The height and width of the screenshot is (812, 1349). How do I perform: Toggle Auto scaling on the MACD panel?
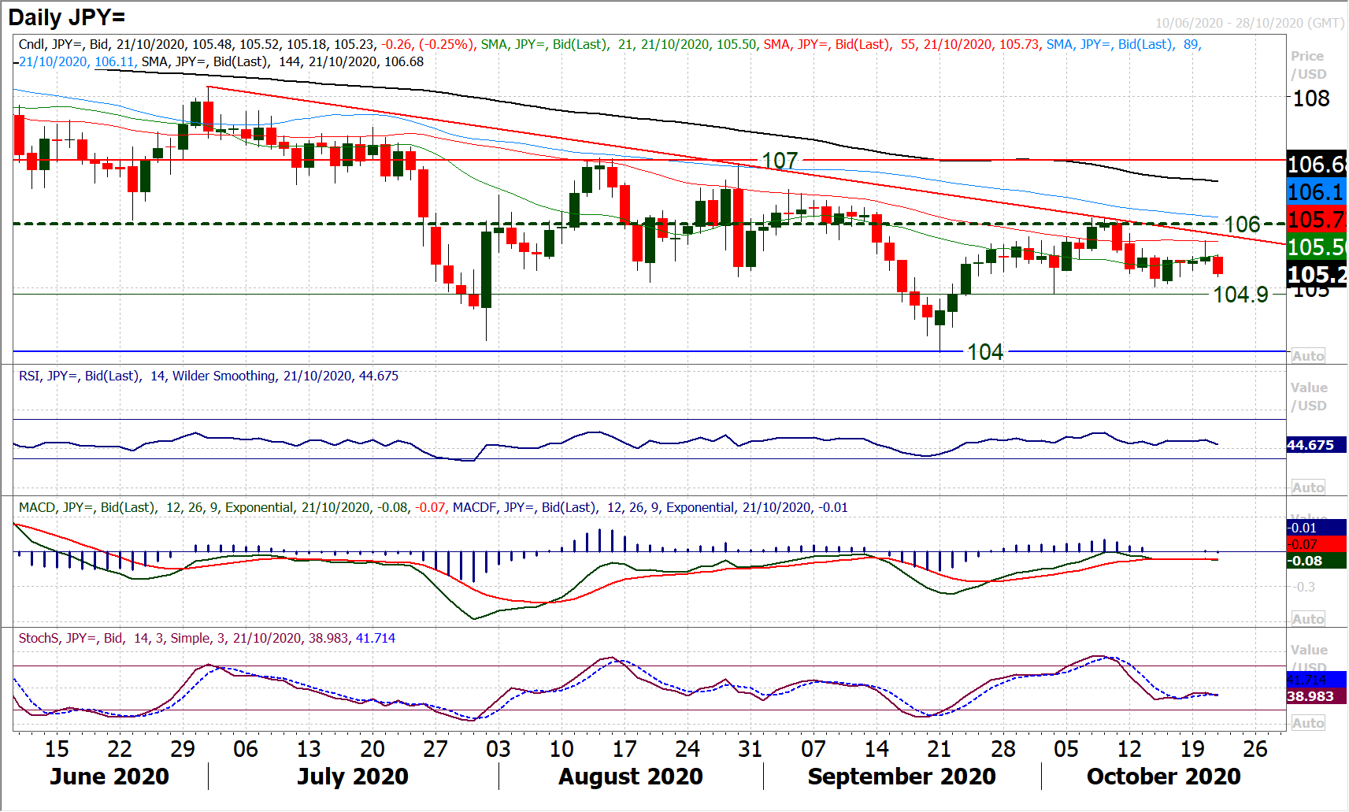click(1307, 619)
